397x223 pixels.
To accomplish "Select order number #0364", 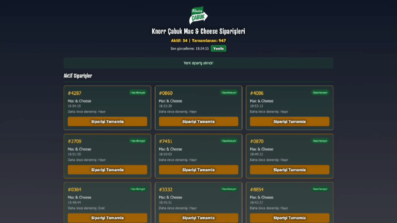I will [x=75, y=189].
